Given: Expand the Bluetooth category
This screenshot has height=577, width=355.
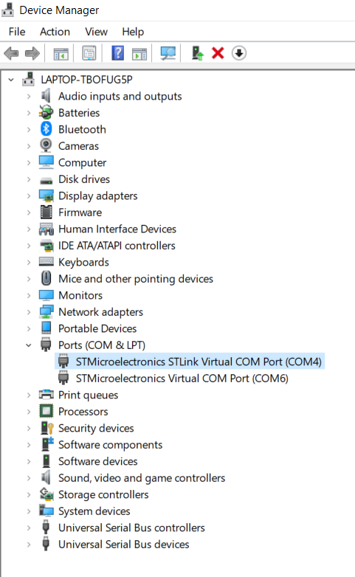Looking at the screenshot, I should coord(29,130).
